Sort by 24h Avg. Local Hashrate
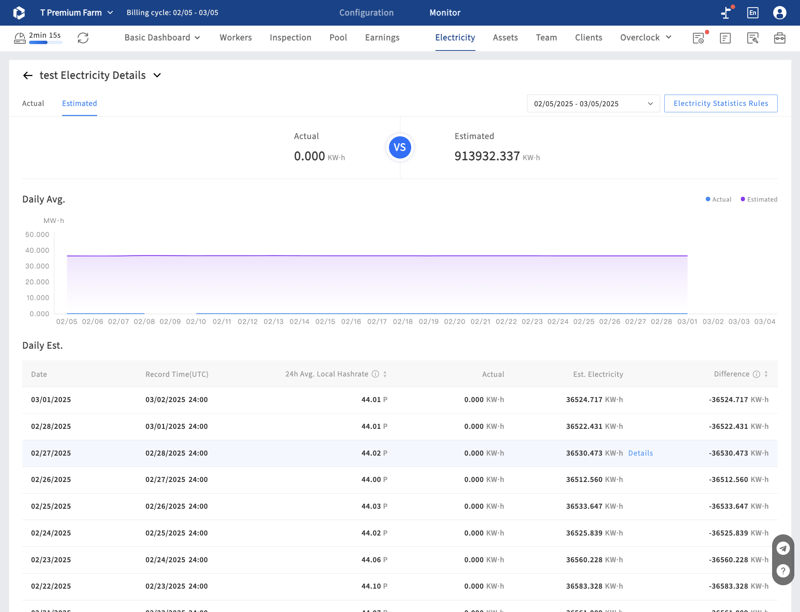The height and width of the screenshot is (612, 800). [x=385, y=374]
